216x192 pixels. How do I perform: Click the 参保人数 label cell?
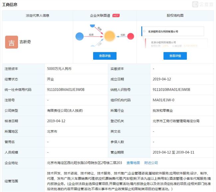tap(129, 142)
